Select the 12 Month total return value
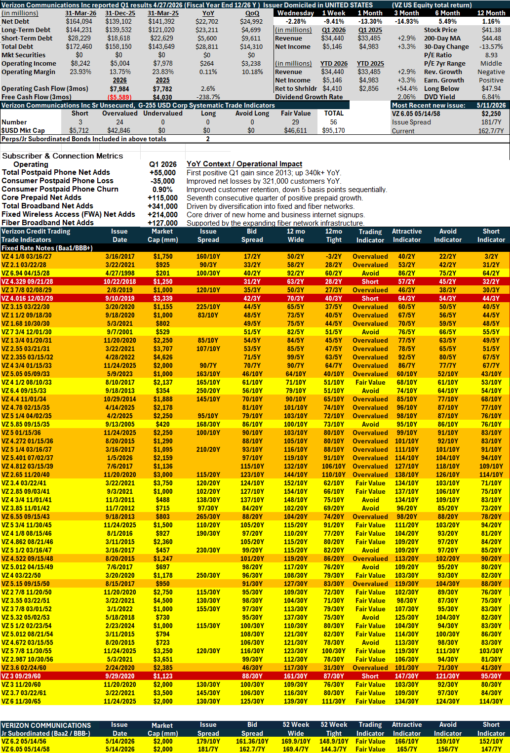Screen dimensions: 510x753 coord(491,21)
